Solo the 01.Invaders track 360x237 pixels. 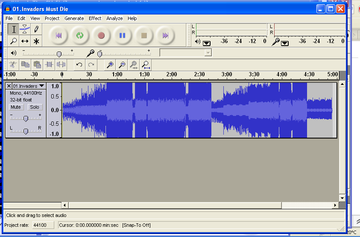coord(35,107)
